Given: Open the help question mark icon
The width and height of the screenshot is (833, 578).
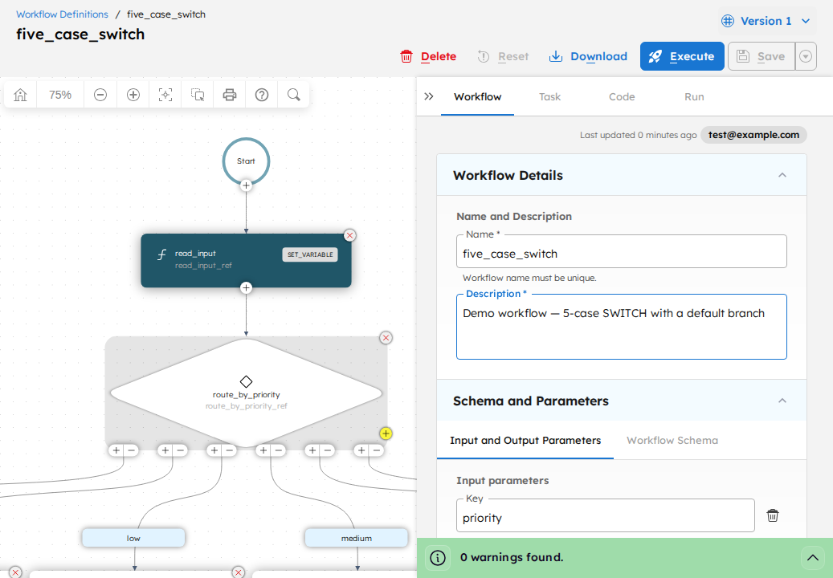Looking at the screenshot, I should pos(262,95).
